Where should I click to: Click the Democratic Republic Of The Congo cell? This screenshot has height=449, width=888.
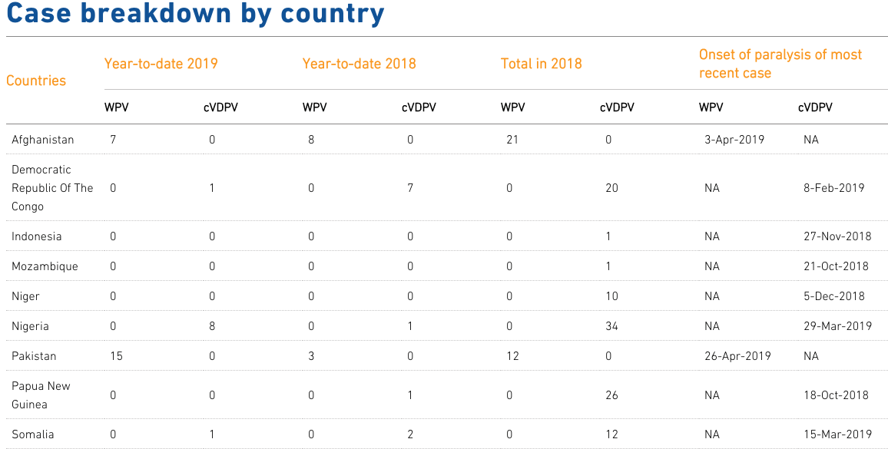[x=52, y=188]
